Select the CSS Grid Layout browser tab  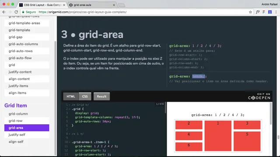42,5
